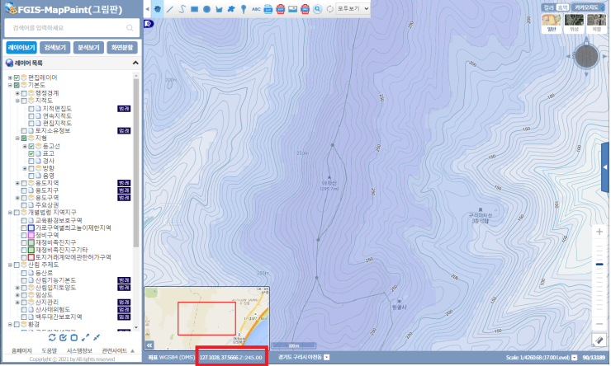Zoom in with the plus button
Image resolution: width=611 pixels, height=366 pixels.
[599, 232]
